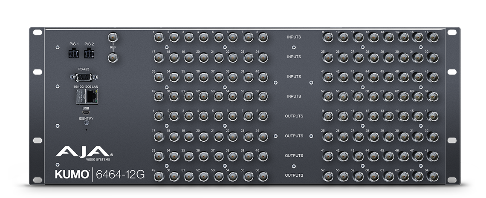Screen dimensions: 486x198
Task: Select output BNC connector 12
Action: (x=373, y=117)
